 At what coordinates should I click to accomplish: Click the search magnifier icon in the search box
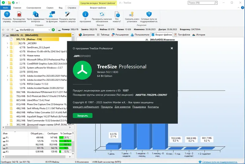coord(215,3)
